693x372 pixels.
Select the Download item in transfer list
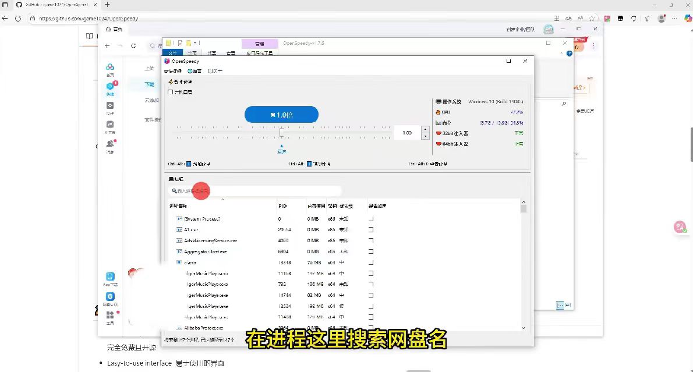[x=150, y=84]
